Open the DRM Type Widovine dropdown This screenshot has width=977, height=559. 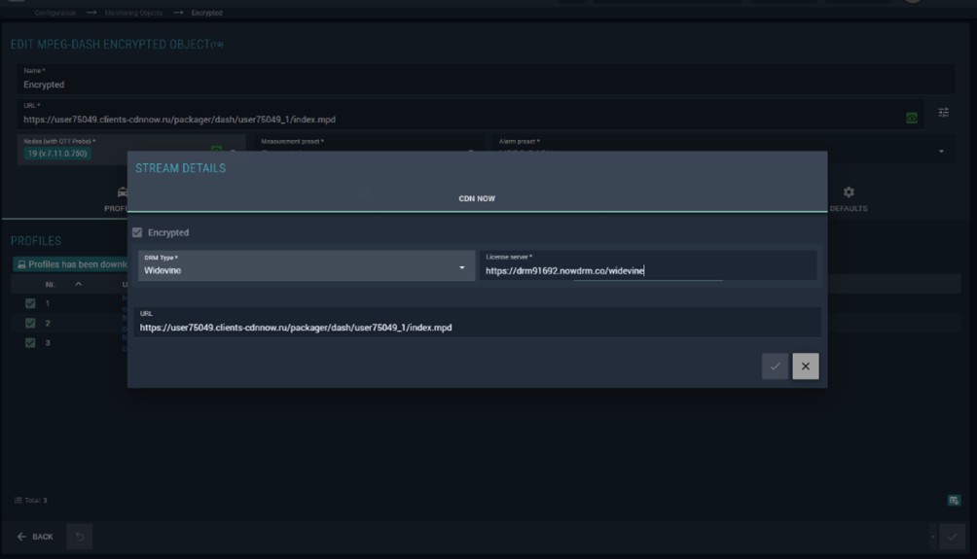coord(306,266)
